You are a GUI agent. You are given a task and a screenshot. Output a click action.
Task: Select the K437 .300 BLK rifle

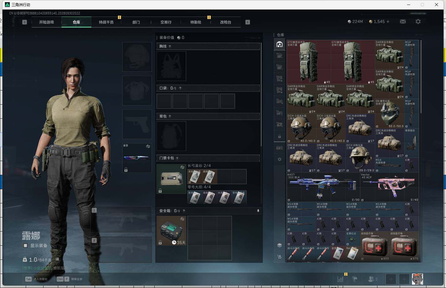(x=323, y=187)
